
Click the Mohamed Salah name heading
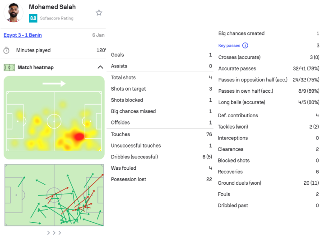pos(52,7)
